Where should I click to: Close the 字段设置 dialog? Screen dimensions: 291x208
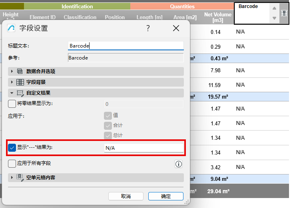tap(176, 28)
